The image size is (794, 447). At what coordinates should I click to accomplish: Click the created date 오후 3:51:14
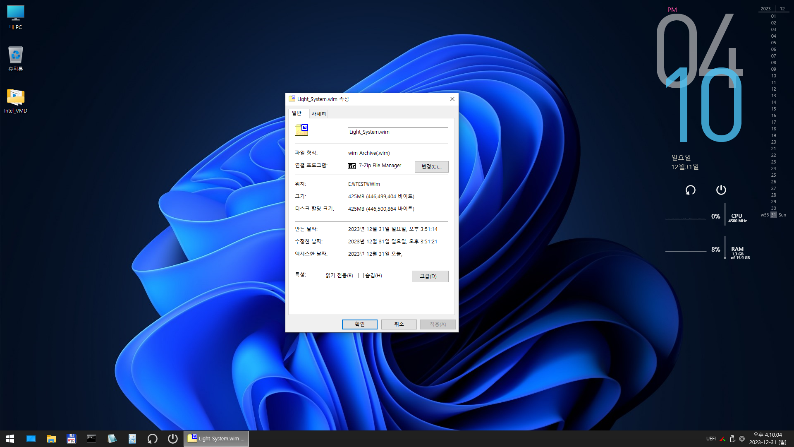(392, 229)
